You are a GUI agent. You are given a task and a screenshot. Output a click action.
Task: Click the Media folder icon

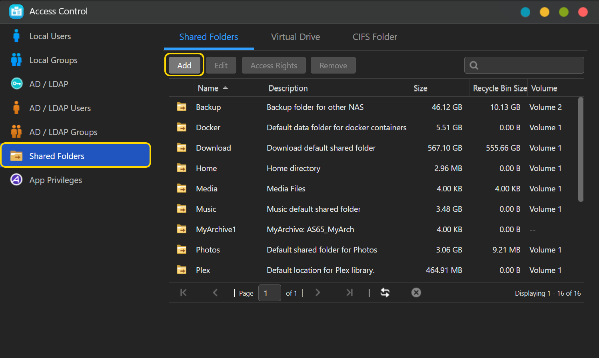tap(182, 189)
